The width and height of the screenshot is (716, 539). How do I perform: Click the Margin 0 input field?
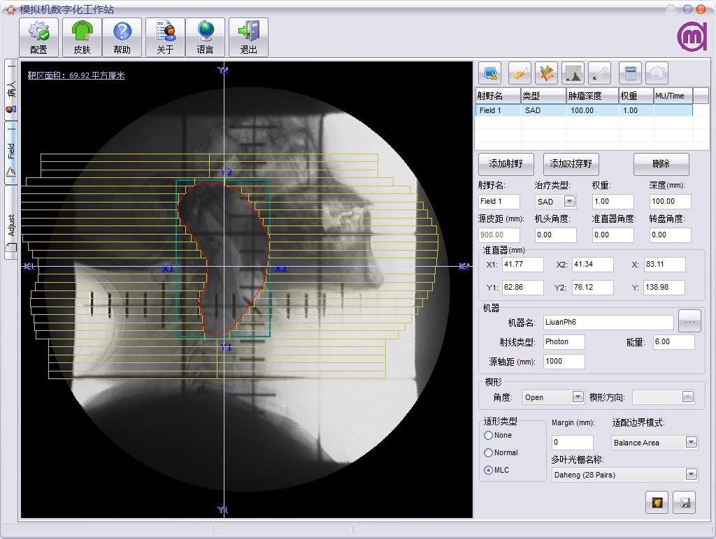pyautogui.click(x=573, y=443)
